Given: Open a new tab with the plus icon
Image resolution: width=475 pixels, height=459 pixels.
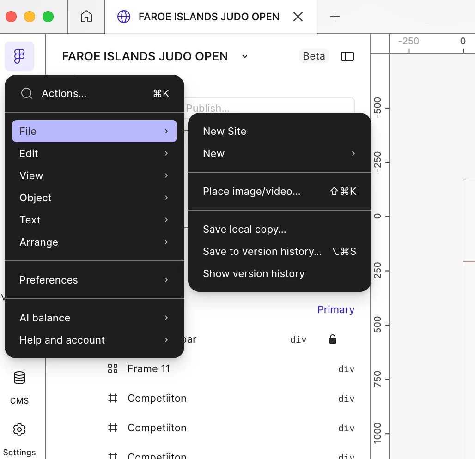Looking at the screenshot, I should (335, 17).
